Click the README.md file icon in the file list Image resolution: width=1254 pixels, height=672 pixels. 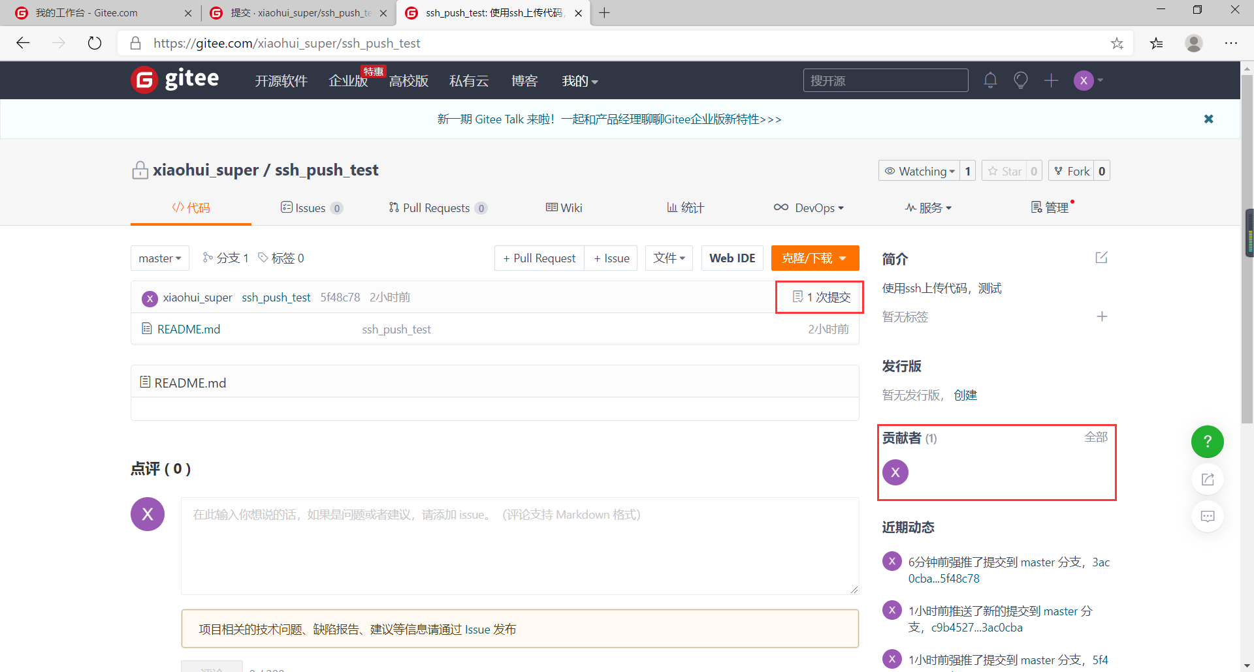pos(147,328)
